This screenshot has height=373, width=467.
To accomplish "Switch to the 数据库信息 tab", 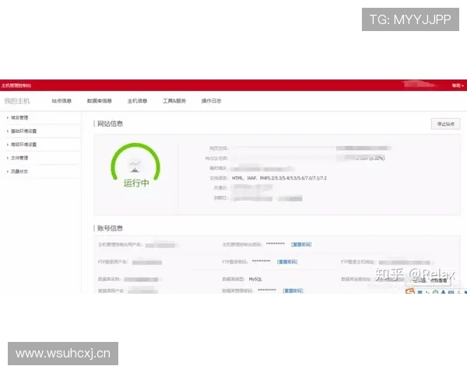I will [x=99, y=101].
